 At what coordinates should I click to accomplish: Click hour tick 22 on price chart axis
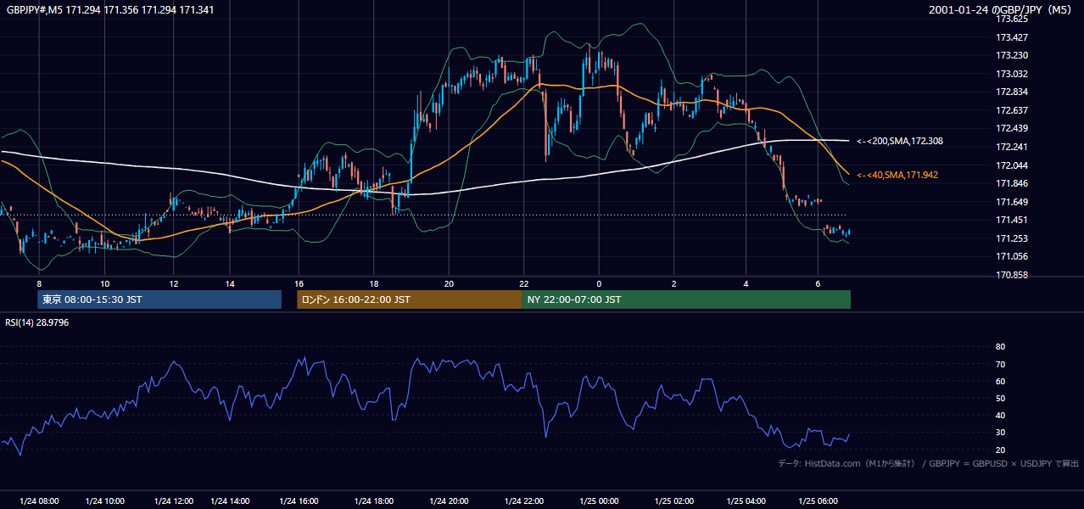pos(524,283)
